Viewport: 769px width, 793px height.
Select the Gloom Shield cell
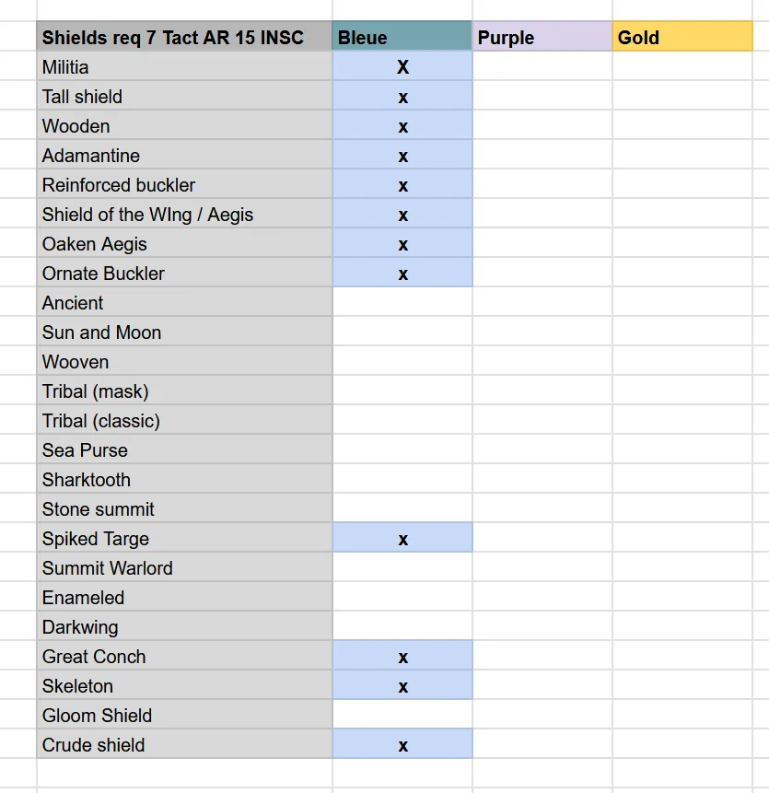184,716
